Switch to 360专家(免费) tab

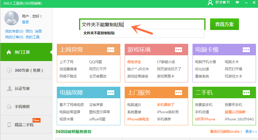(x=26, y=70)
